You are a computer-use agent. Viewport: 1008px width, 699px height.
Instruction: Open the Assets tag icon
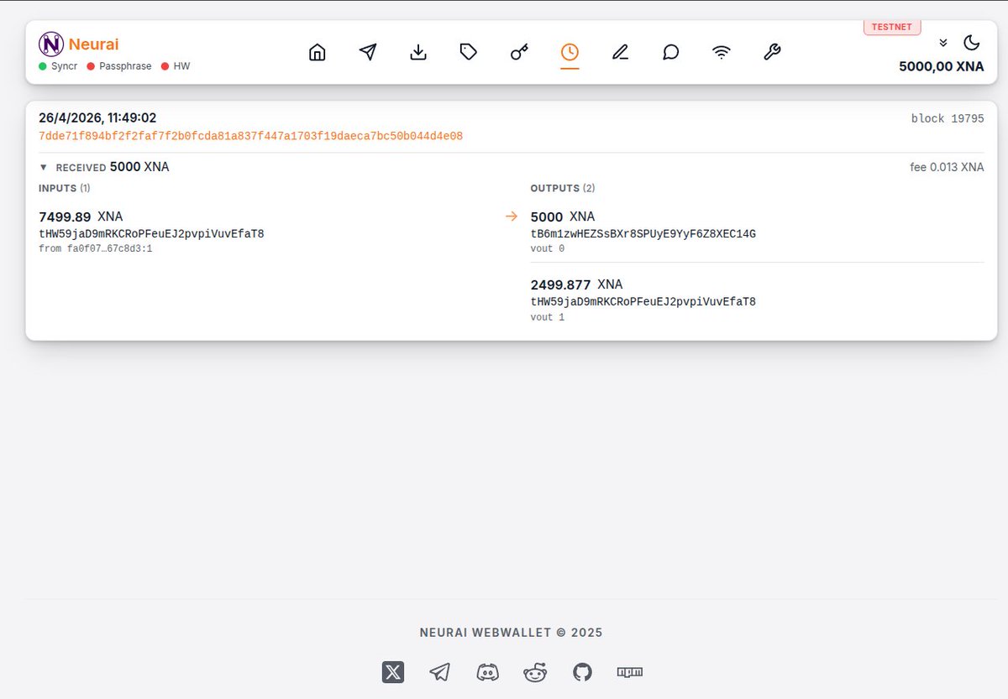coord(469,52)
